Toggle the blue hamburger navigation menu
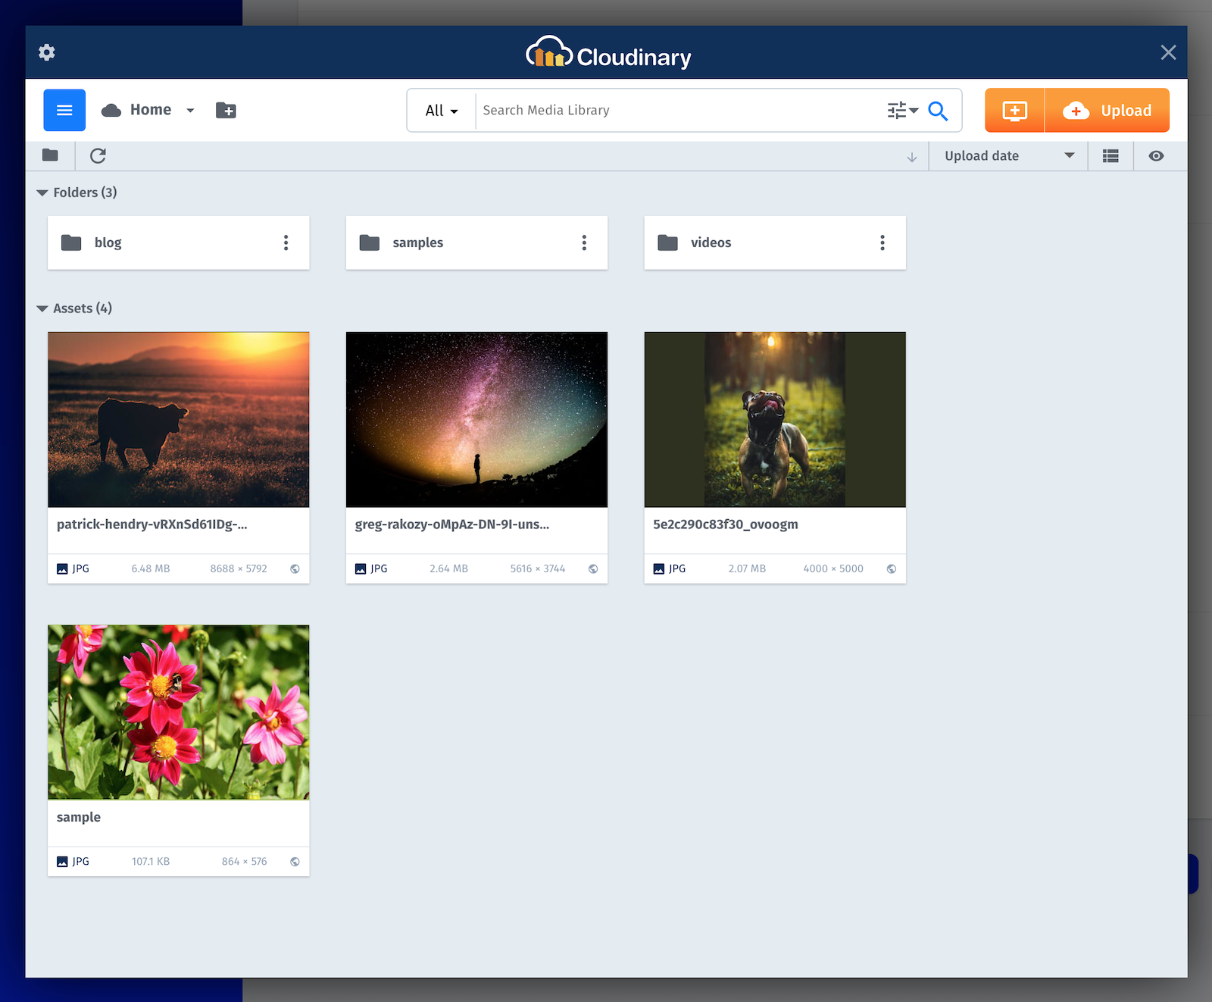 click(64, 111)
